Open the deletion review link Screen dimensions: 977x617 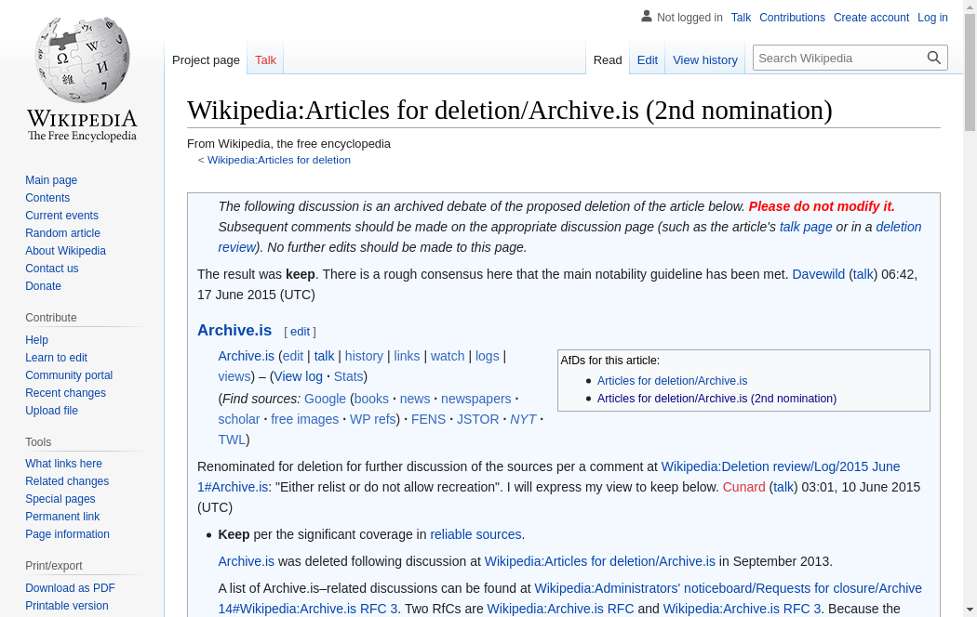click(x=898, y=227)
